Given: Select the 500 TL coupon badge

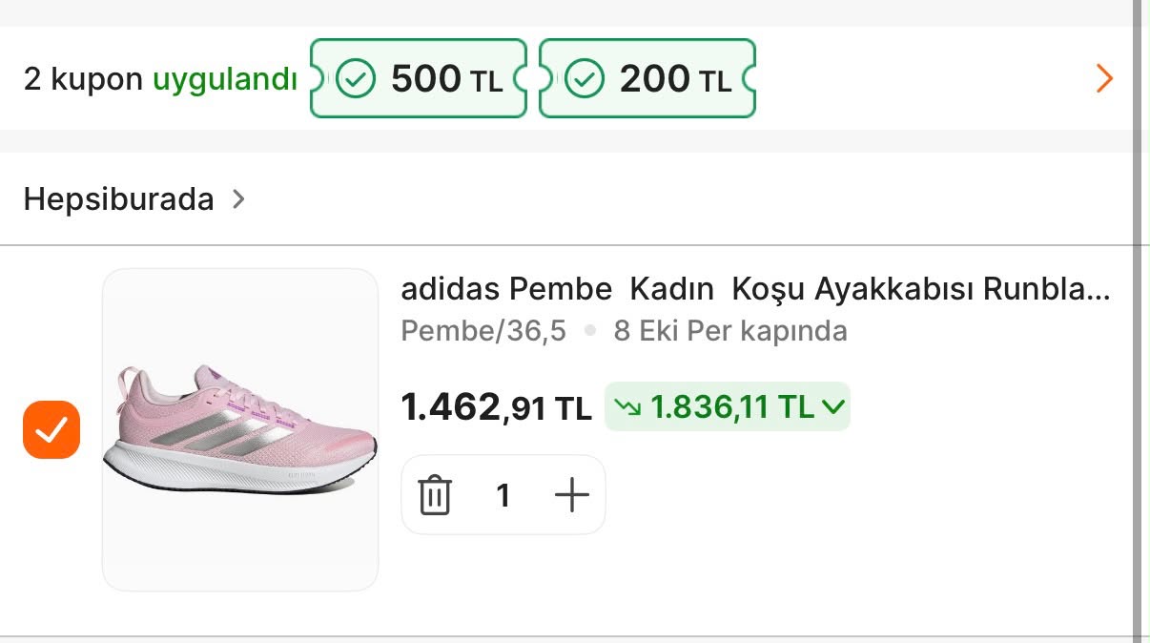Looking at the screenshot, I should (x=419, y=78).
